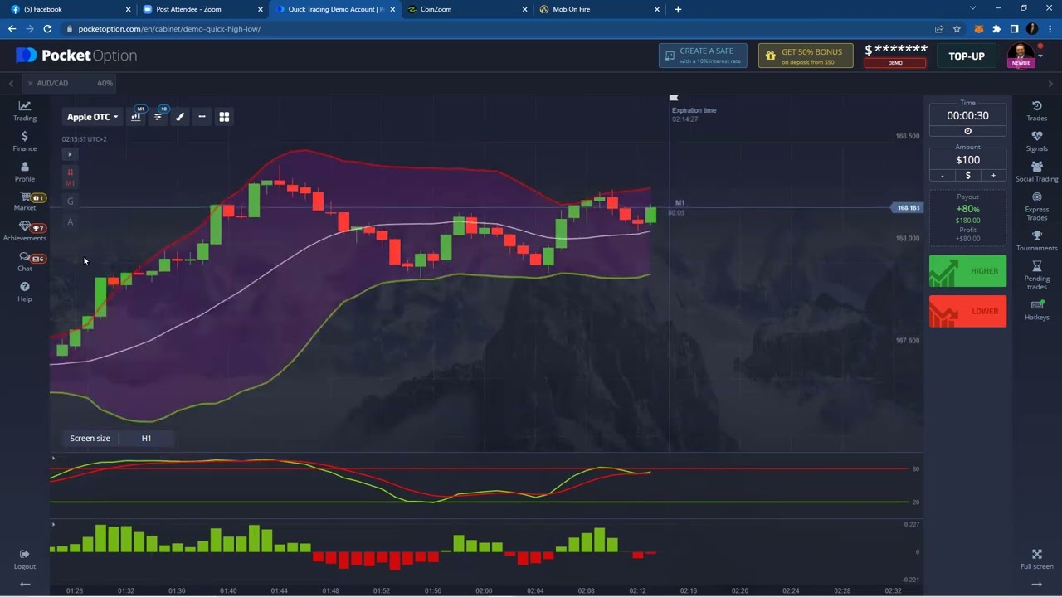
Task: Open the browser Extensions puzzle icon
Action: pos(996,29)
